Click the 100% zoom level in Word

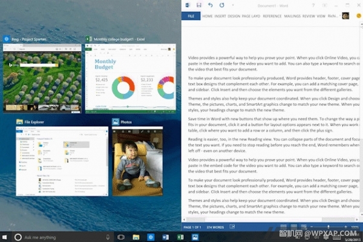point(355,227)
